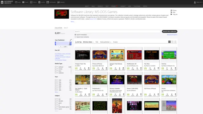Image resolution: width=203 pixels, height=114 pixels.
Task: Check the movies media type checkbox
Action: point(56,69)
